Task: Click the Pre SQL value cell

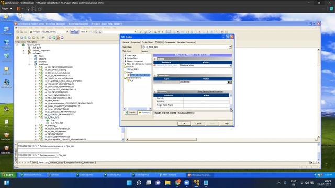Action: (x=206, y=99)
